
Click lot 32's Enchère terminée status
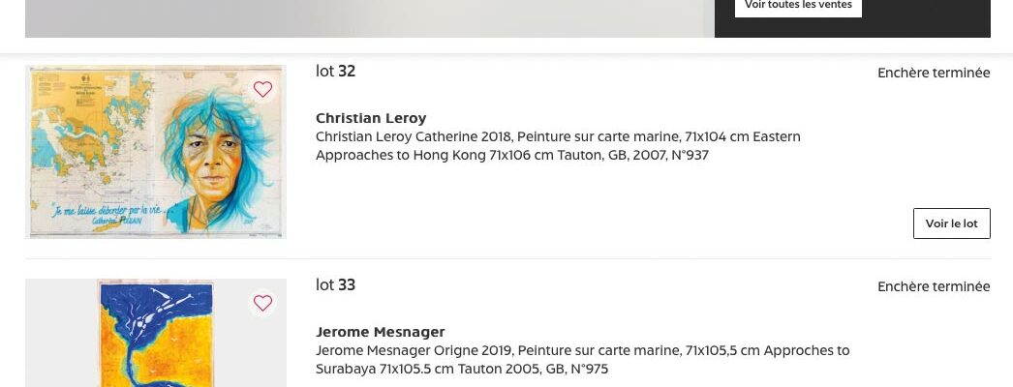(x=934, y=73)
